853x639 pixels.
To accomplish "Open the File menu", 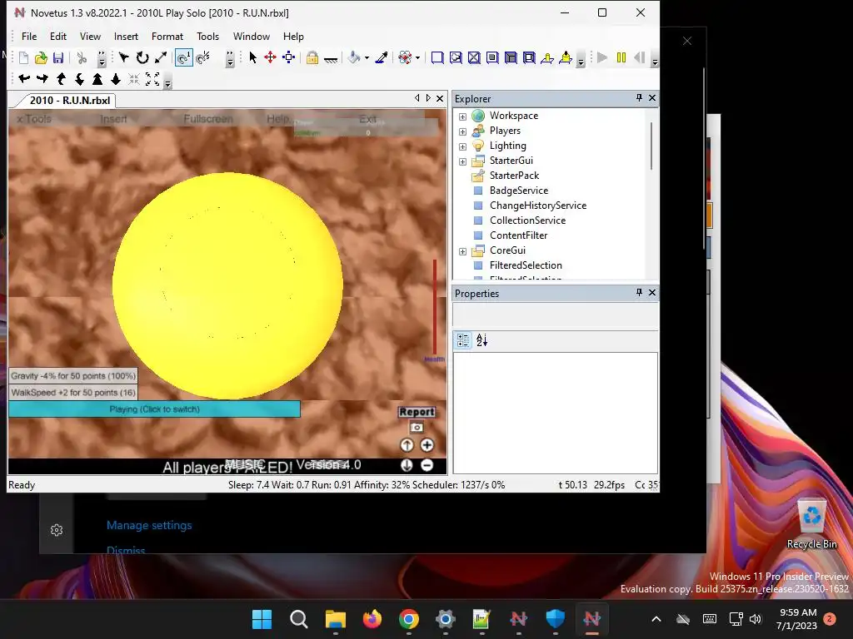I will click(x=29, y=37).
